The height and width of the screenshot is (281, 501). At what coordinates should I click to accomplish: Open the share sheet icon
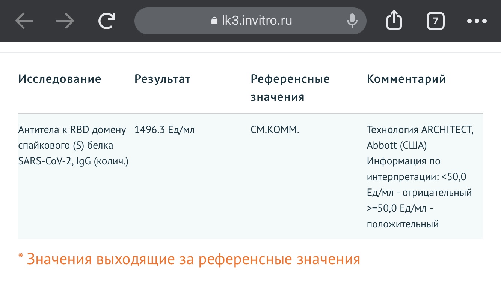click(394, 20)
